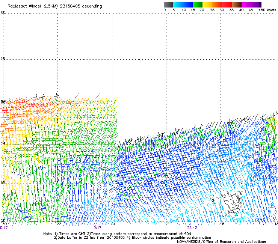Image resolution: width=278 pixels, height=244 pixels.
Task: Click the 'Data buffer is 22 hrs' note line
Action: click(x=132, y=238)
